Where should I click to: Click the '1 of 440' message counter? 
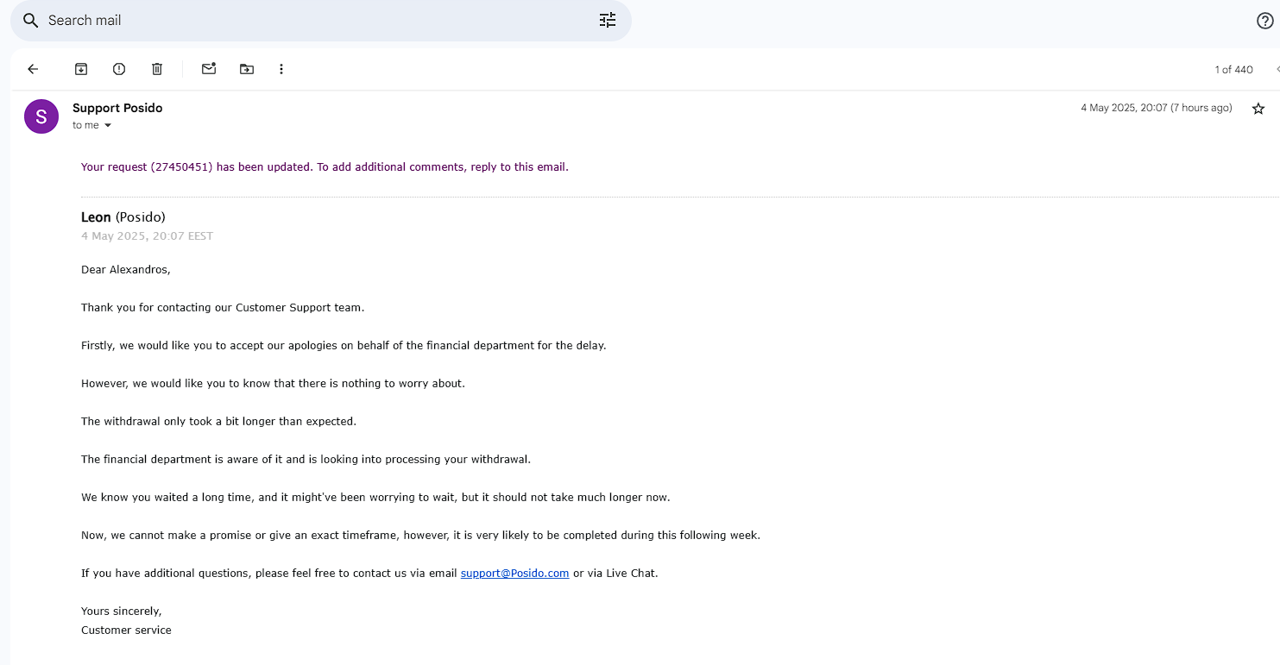pos(1233,70)
